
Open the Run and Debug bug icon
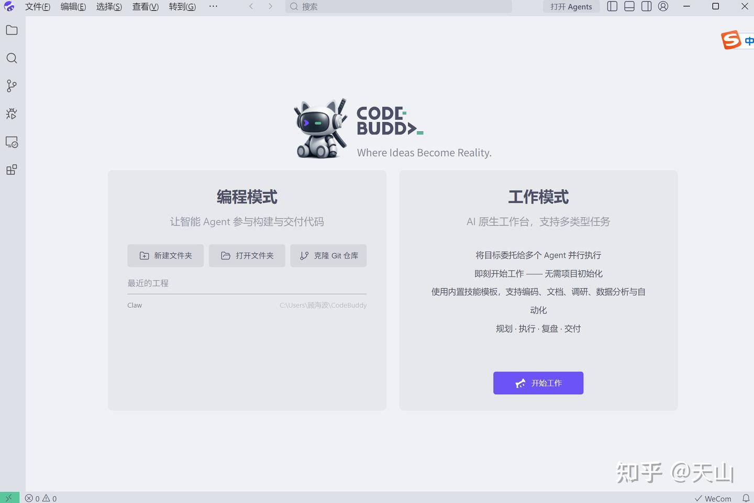click(x=12, y=114)
